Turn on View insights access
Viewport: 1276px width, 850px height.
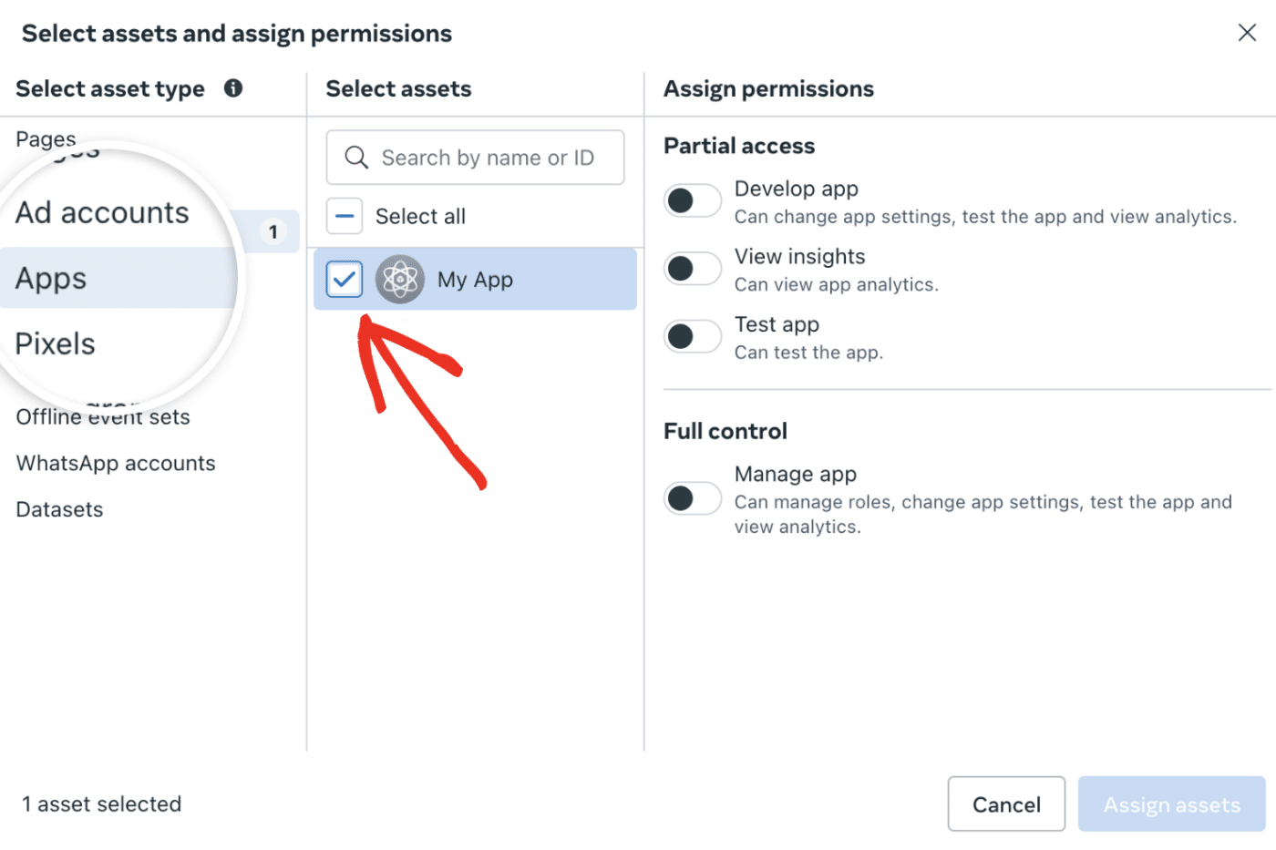click(693, 268)
